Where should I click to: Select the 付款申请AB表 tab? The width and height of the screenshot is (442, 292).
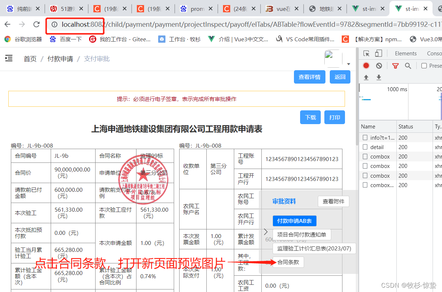(294, 220)
